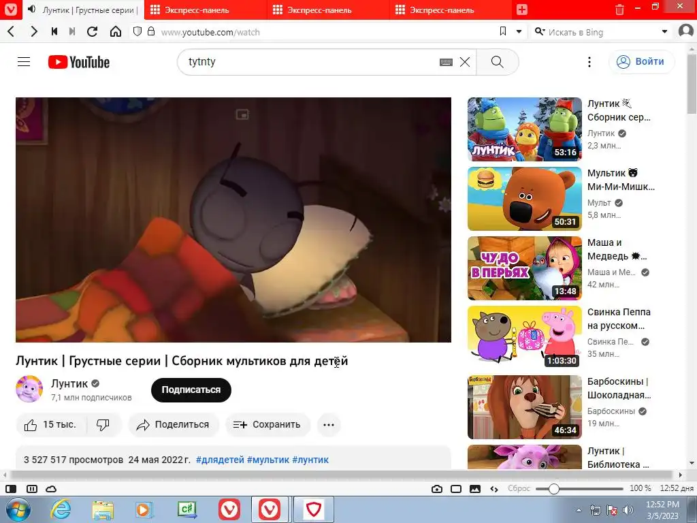The height and width of the screenshot is (523, 697).
Task: Go back to previous page
Action: [12, 31]
